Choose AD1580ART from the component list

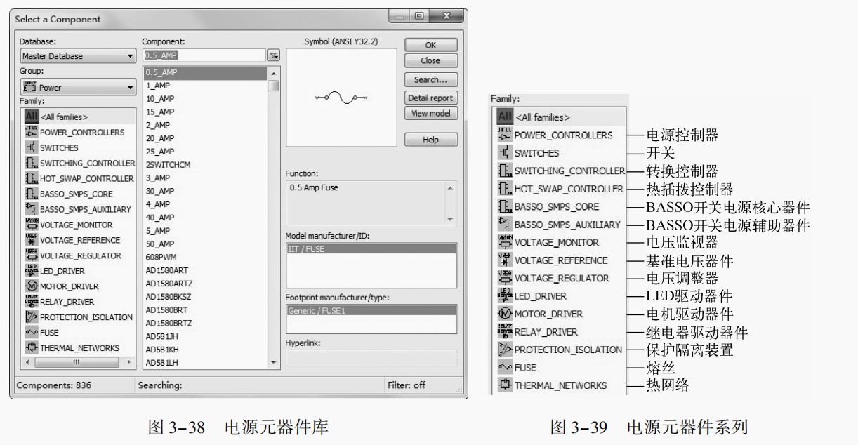point(167,270)
